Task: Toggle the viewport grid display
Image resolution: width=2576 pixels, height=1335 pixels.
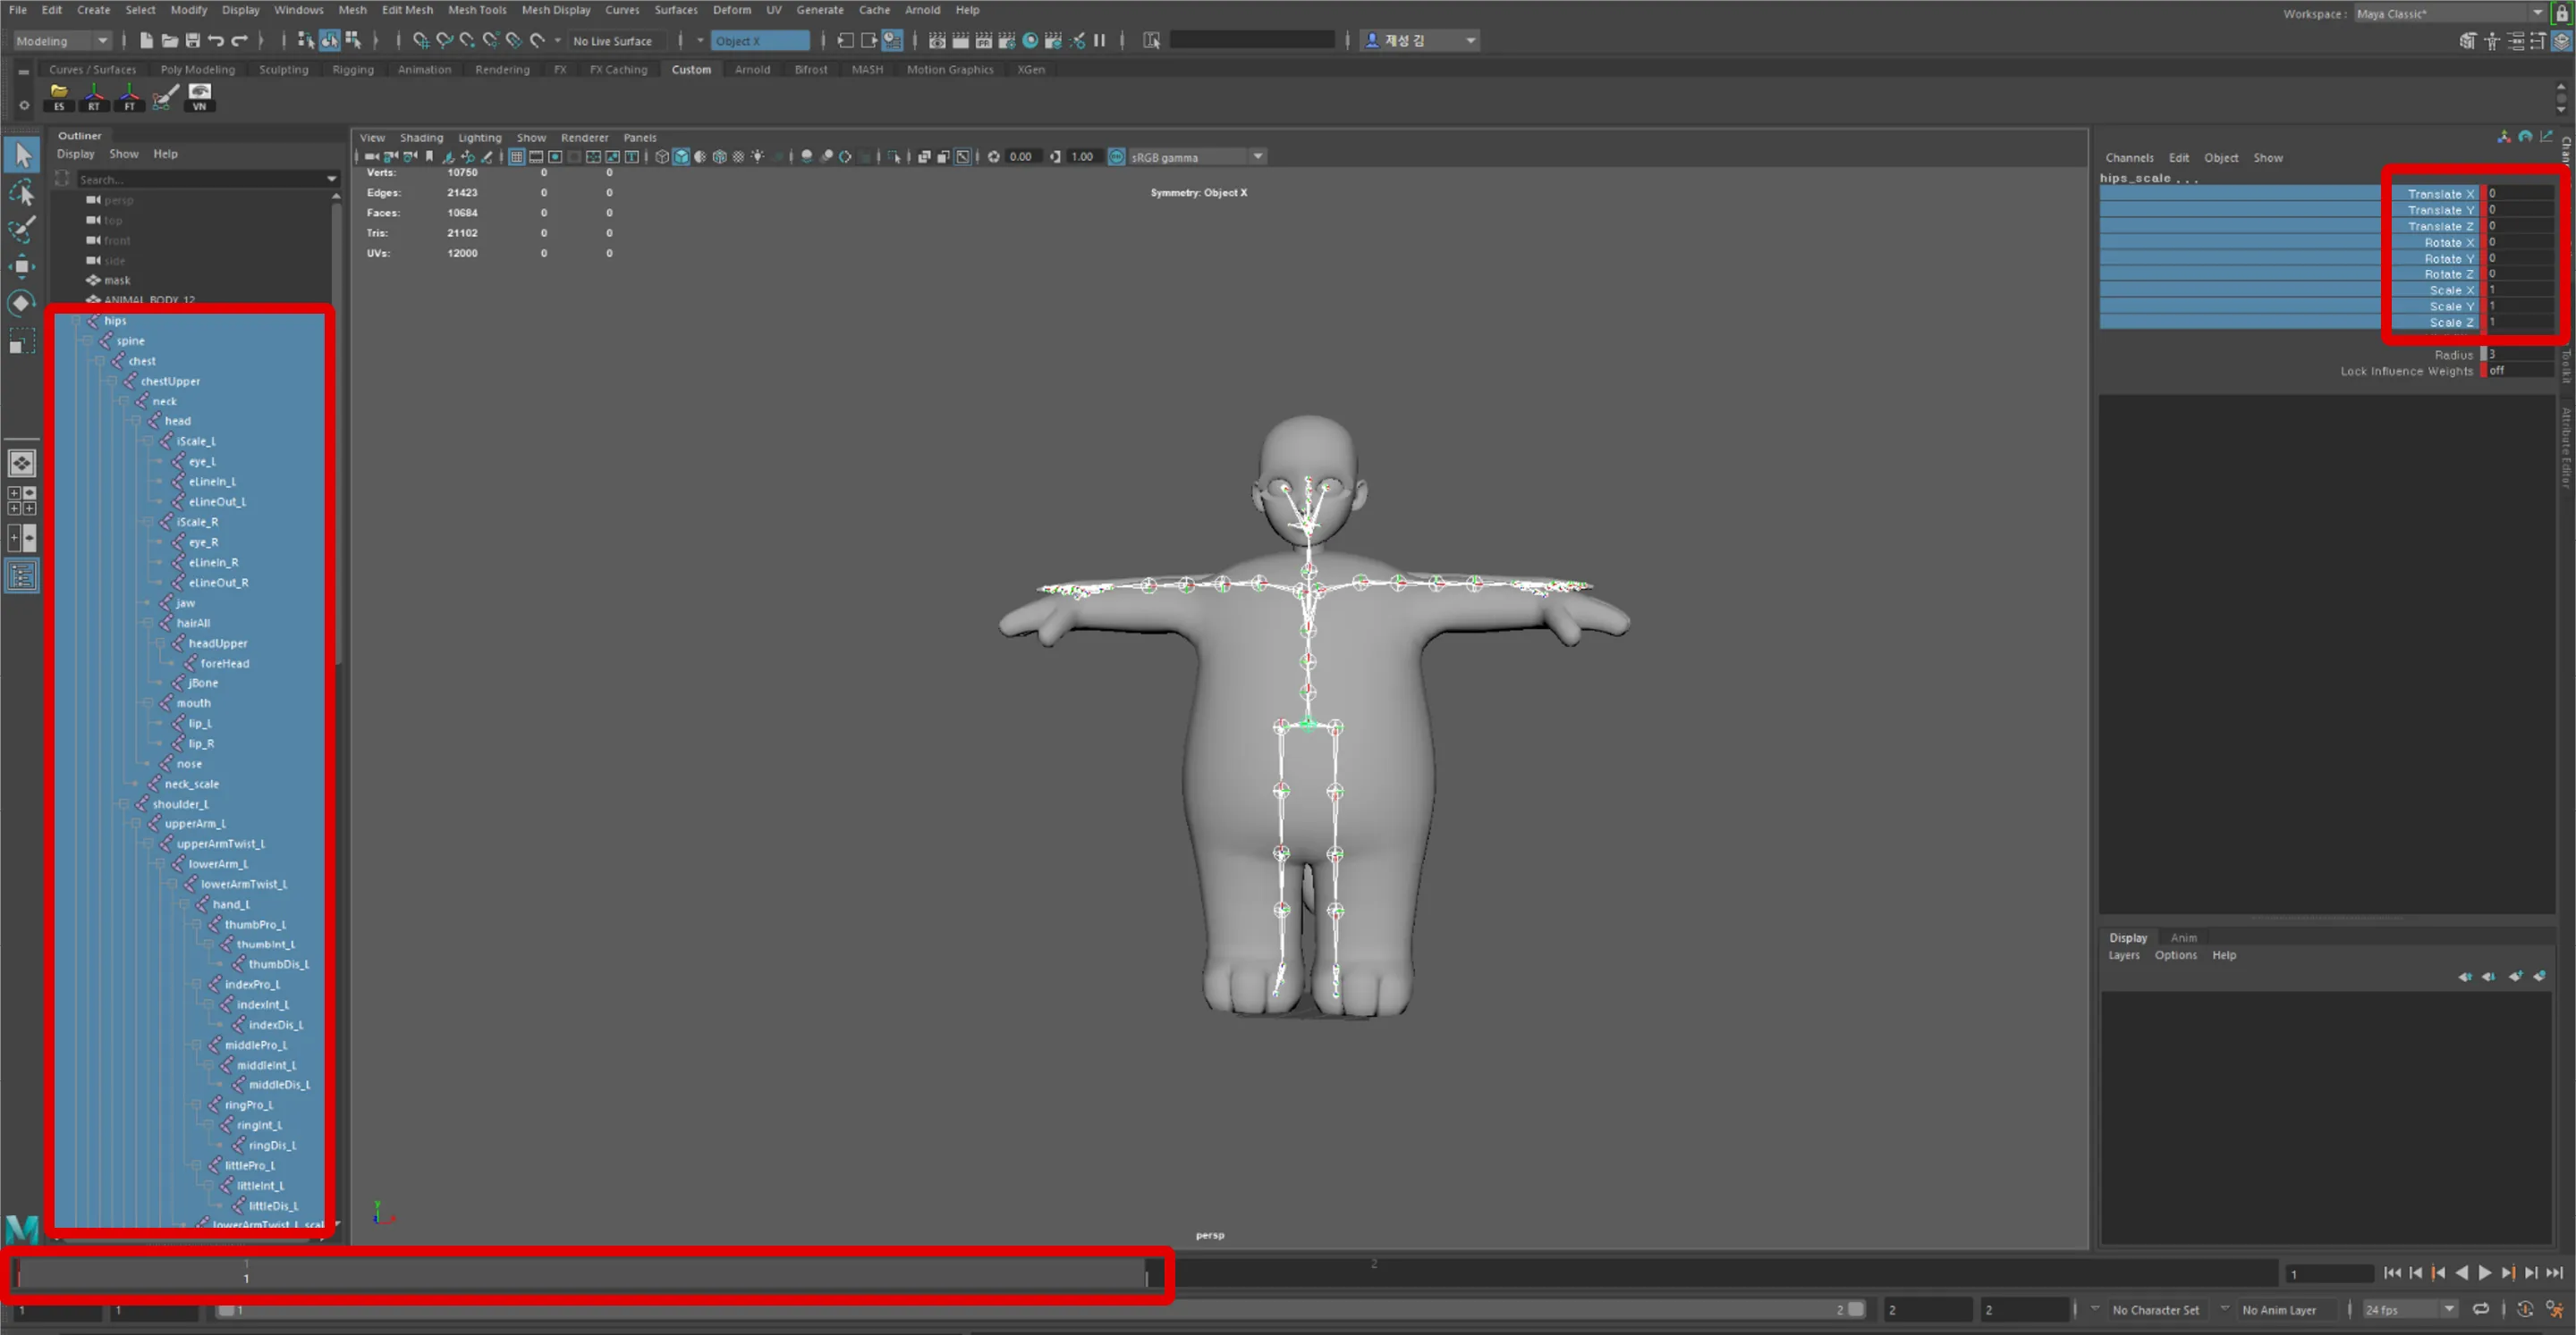Action: 516,157
